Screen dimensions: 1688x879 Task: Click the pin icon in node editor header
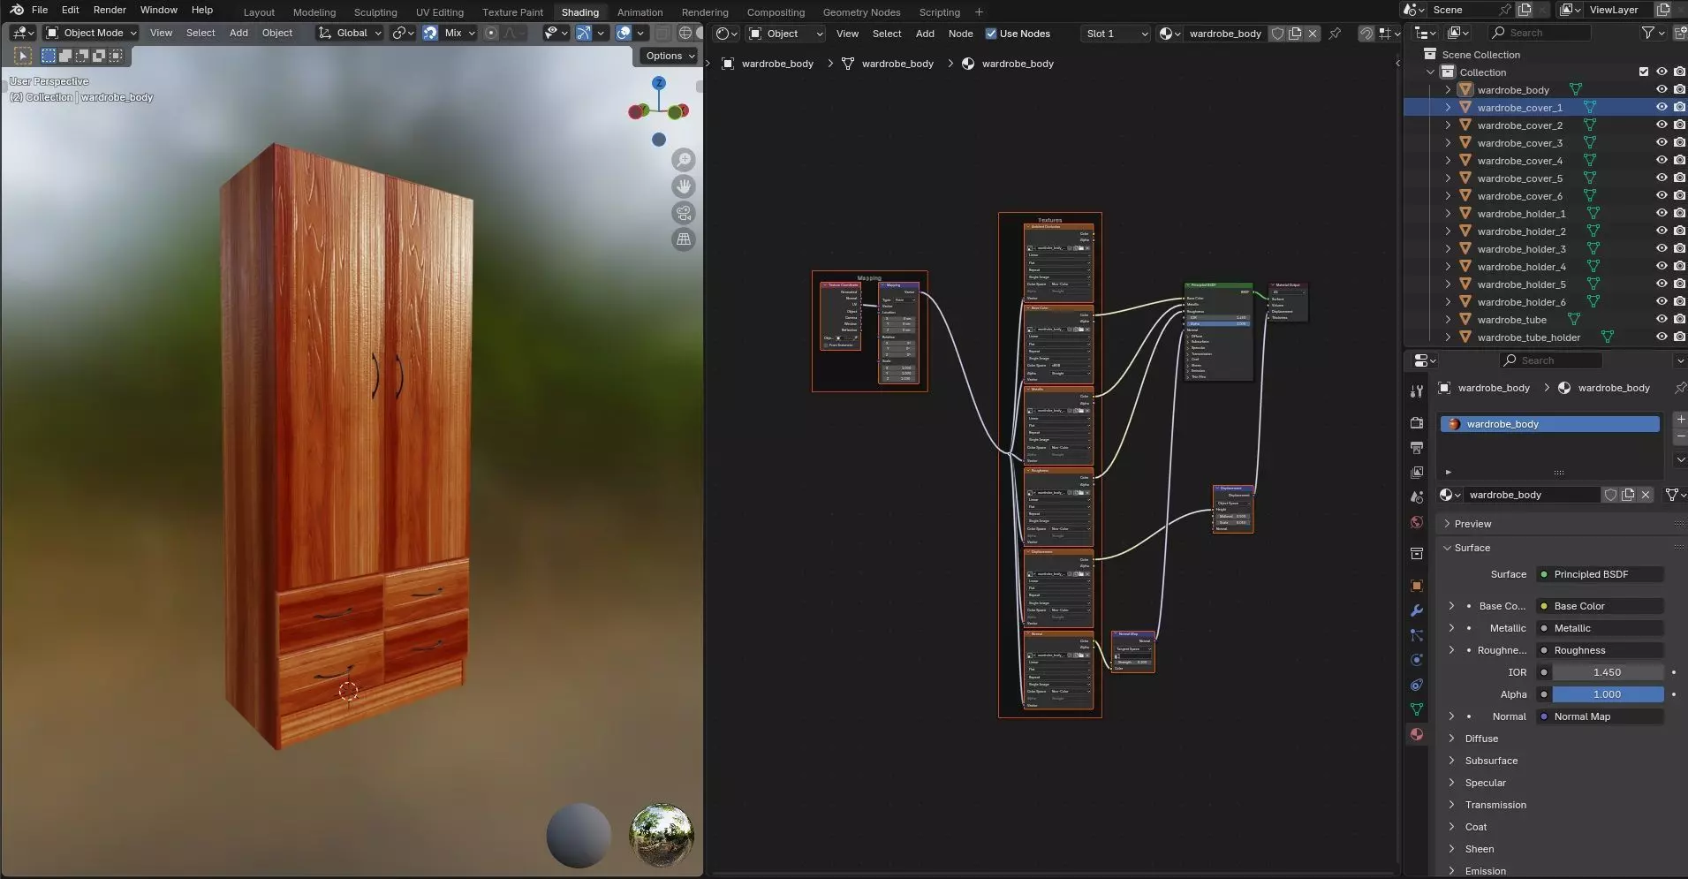coord(1335,34)
